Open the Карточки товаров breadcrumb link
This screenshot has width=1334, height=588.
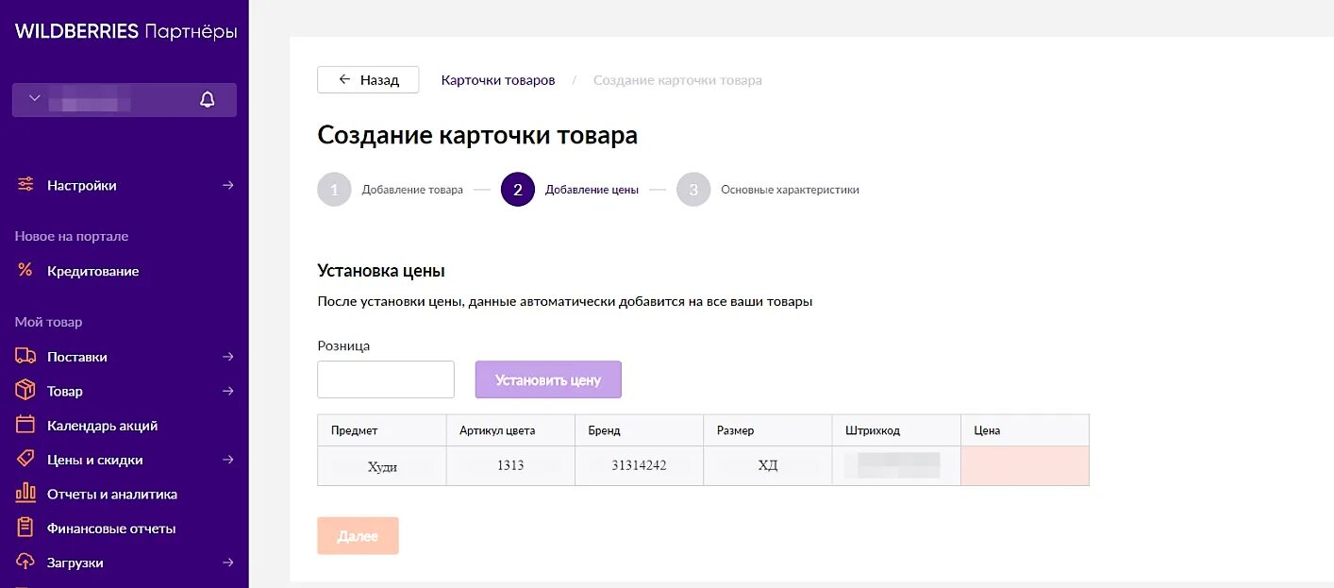pyautogui.click(x=498, y=80)
